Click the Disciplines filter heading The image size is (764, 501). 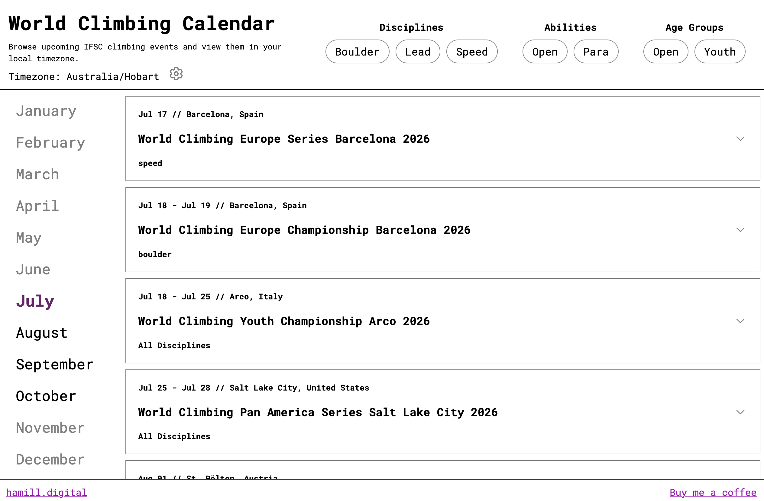point(411,27)
